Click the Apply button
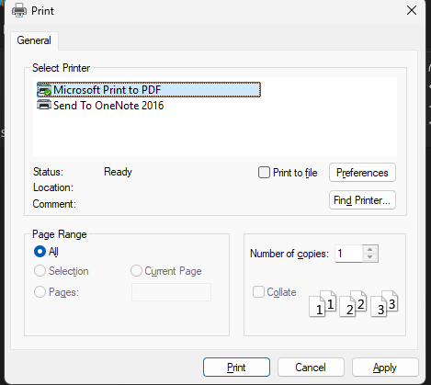The width and height of the screenshot is (431, 385). click(385, 368)
